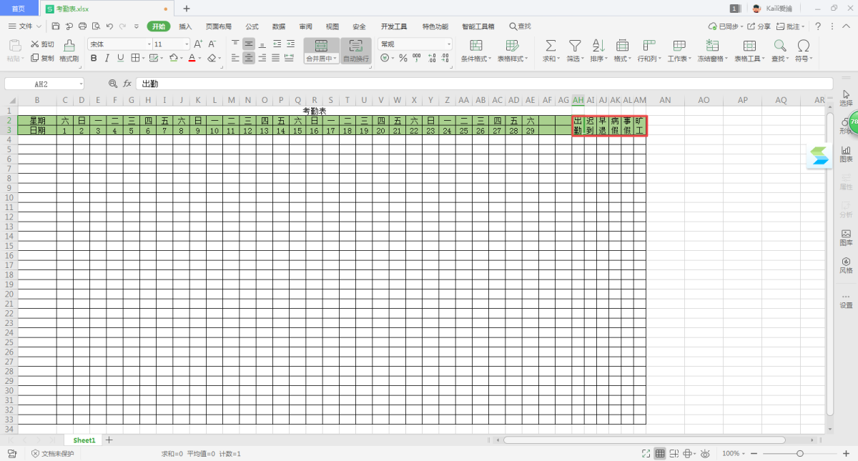Image resolution: width=858 pixels, height=461 pixels.
Task: Increase font size with A+ icon
Action: coord(198,44)
